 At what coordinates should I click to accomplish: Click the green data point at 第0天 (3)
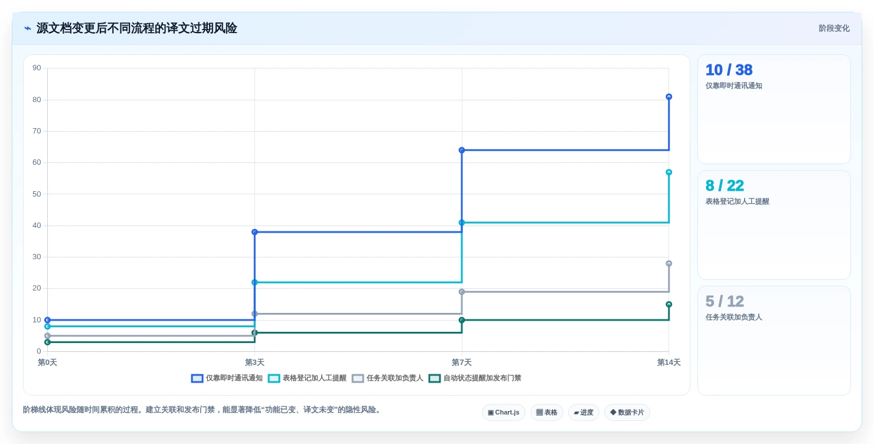[47, 342]
